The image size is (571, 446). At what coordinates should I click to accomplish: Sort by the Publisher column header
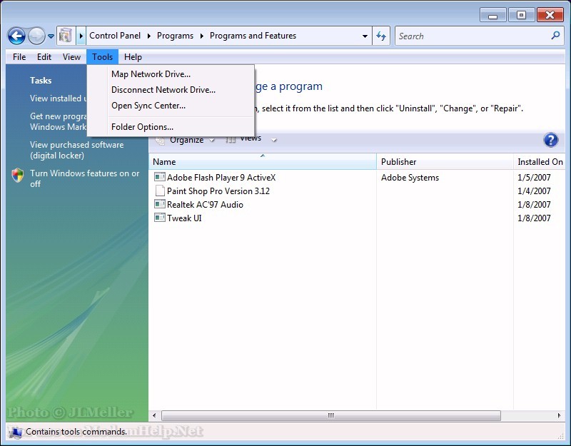click(x=445, y=162)
